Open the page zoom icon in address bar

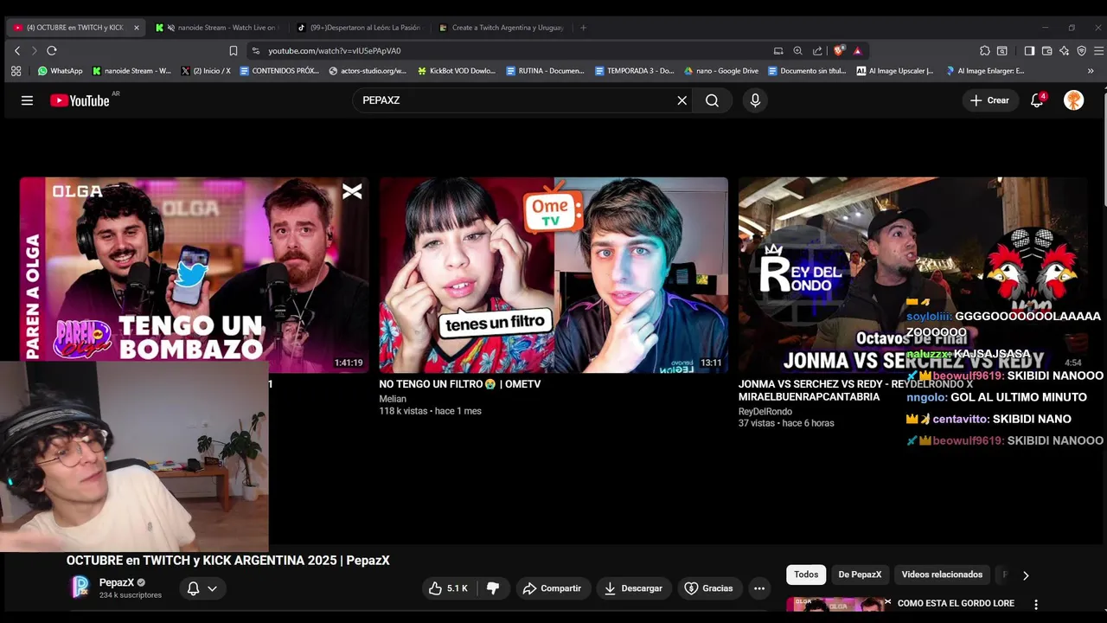click(797, 51)
